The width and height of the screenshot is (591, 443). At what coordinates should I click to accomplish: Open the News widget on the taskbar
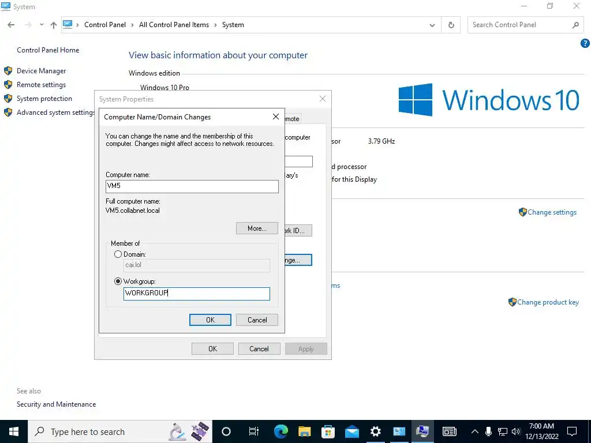[x=449, y=431]
